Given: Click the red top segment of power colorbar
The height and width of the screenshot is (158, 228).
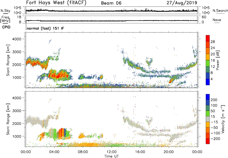Looking at the screenshot, I should point(208,38).
